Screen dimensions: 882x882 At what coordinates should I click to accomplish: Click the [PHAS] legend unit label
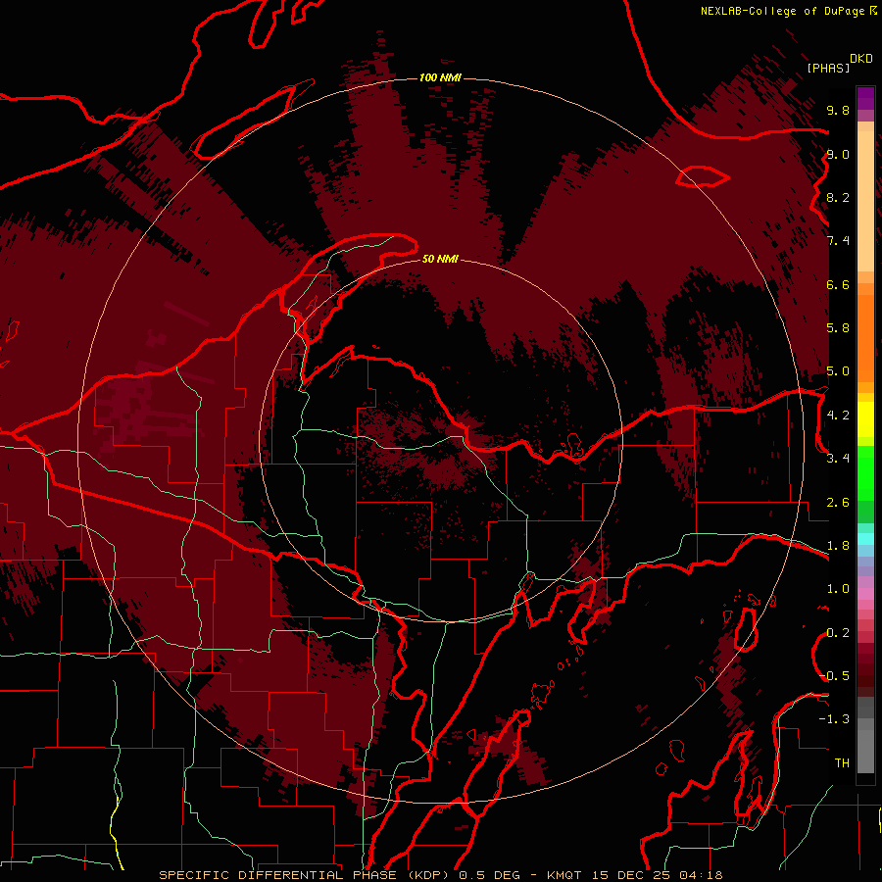[x=828, y=68]
